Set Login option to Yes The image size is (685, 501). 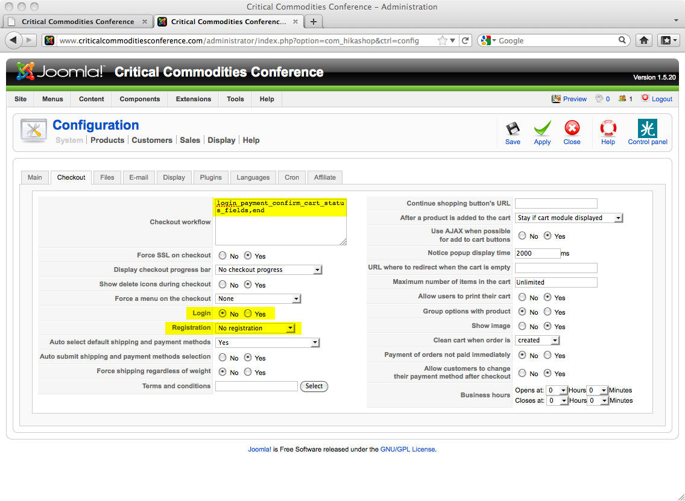pos(248,313)
